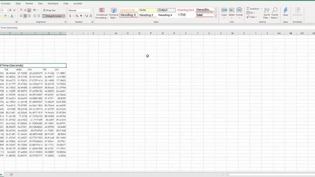Viewport: 315px width, 177px height.
Task: Apply the Heading 4 cell style
Action: click(166, 15)
